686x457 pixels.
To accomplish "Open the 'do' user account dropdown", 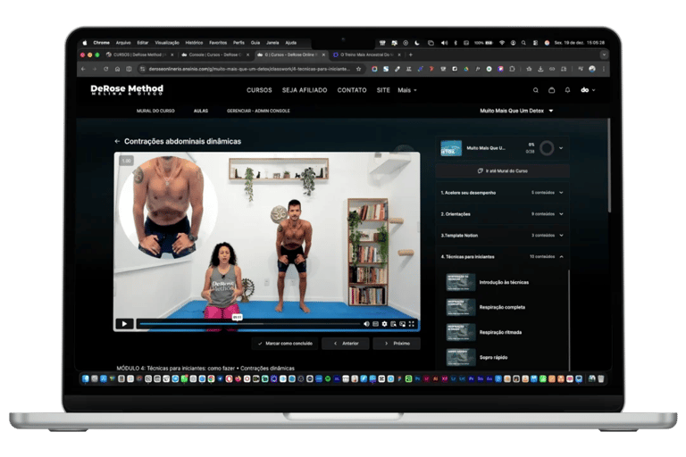I will 588,90.
